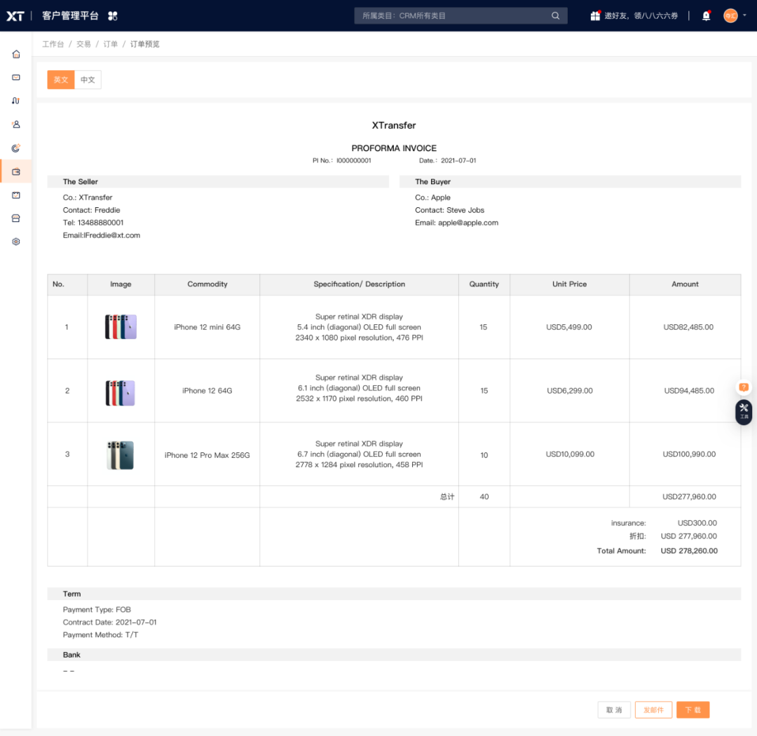Select commodity text iPhone 12 mini 64G

click(207, 327)
